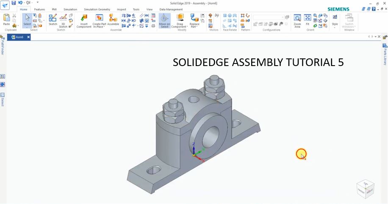This screenshot has height=204, width=388.
Task: Expand the Create Part In-Place dropdown
Action: 99,21
